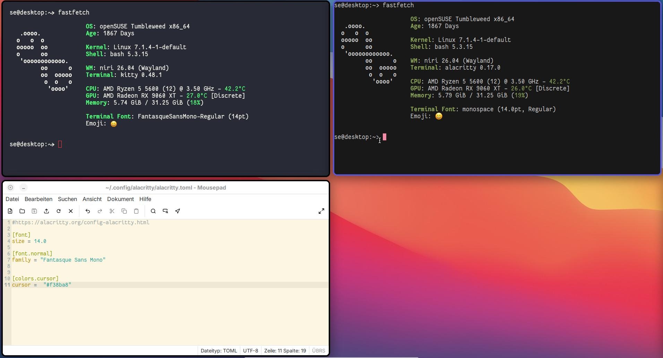663x358 pixels.
Task: Minimize the Mousepad window
Action: coord(23,187)
